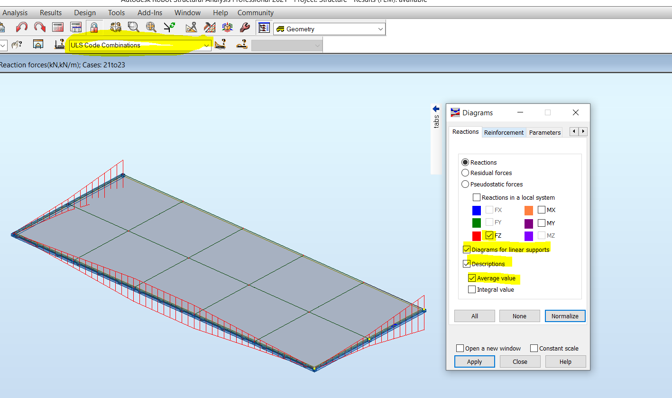Check Reactions in a local system

(477, 197)
